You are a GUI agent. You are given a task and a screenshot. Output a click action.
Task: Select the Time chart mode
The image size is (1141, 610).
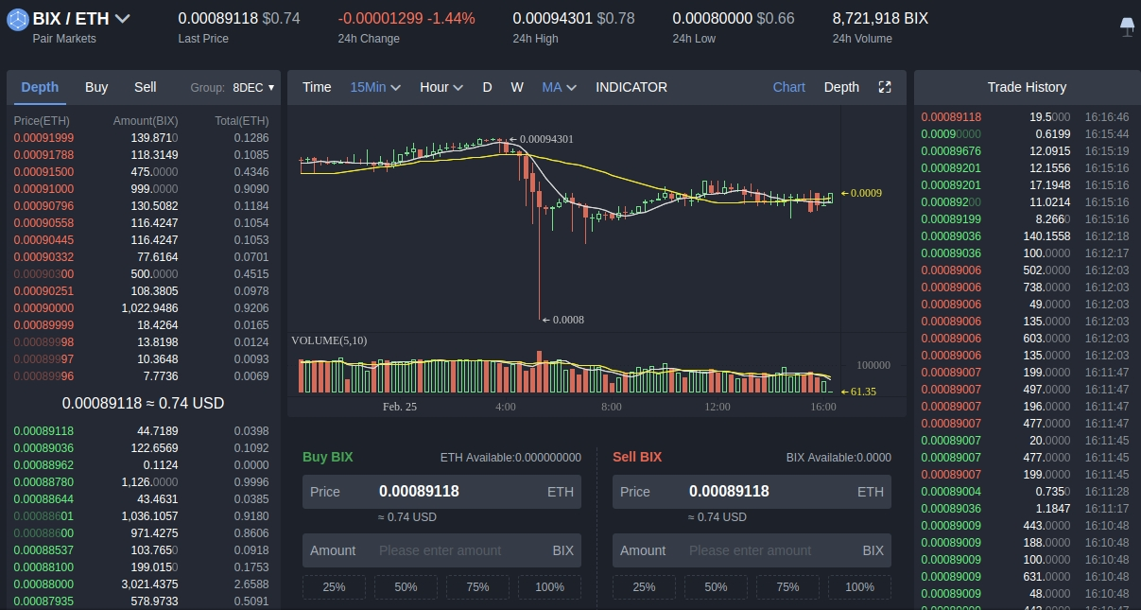(317, 87)
